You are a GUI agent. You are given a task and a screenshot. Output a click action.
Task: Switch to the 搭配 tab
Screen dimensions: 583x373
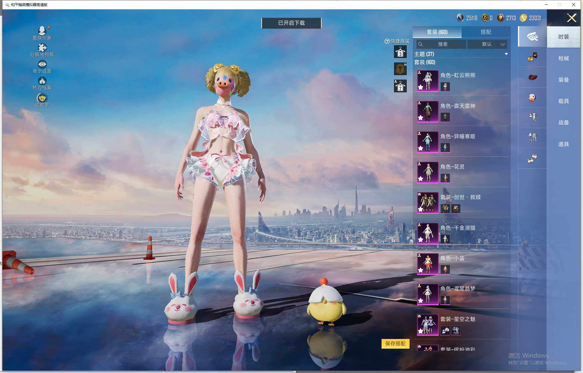tap(485, 32)
